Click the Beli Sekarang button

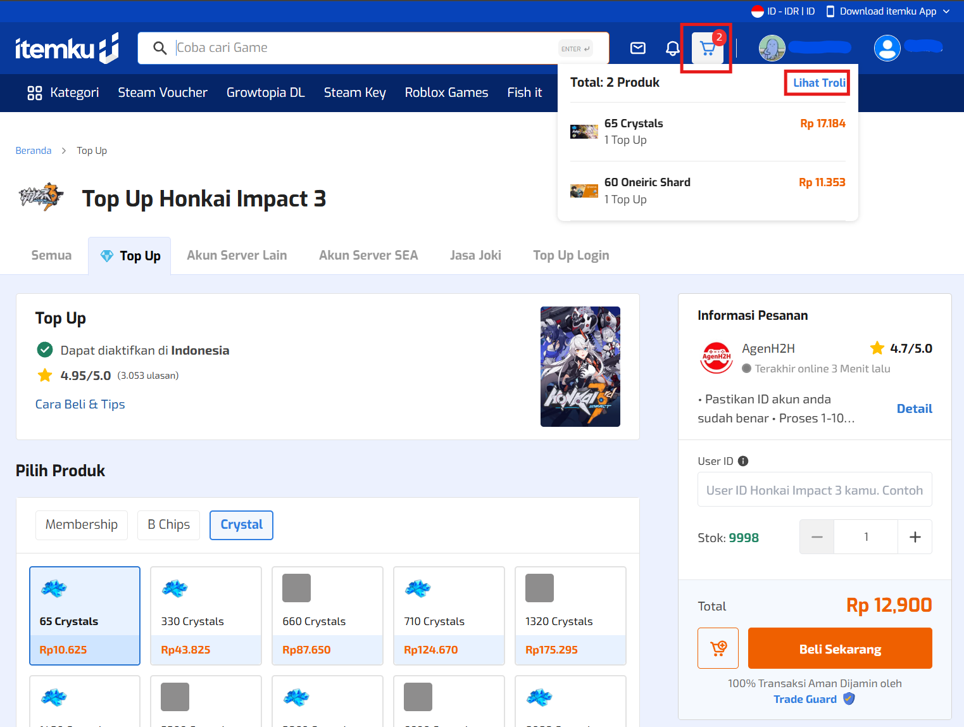tap(839, 648)
